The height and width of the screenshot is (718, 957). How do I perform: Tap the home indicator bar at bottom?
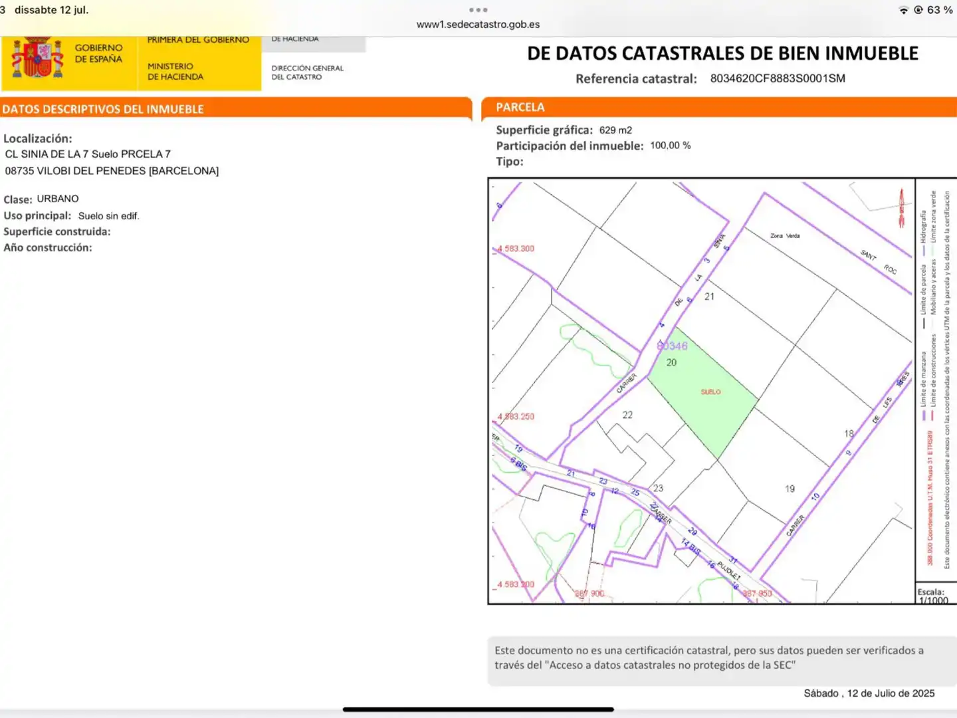pyautogui.click(x=478, y=709)
